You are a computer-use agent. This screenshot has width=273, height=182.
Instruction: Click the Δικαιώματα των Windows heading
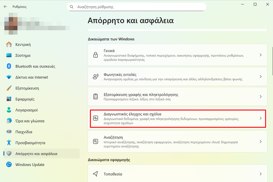[x=111, y=39]
